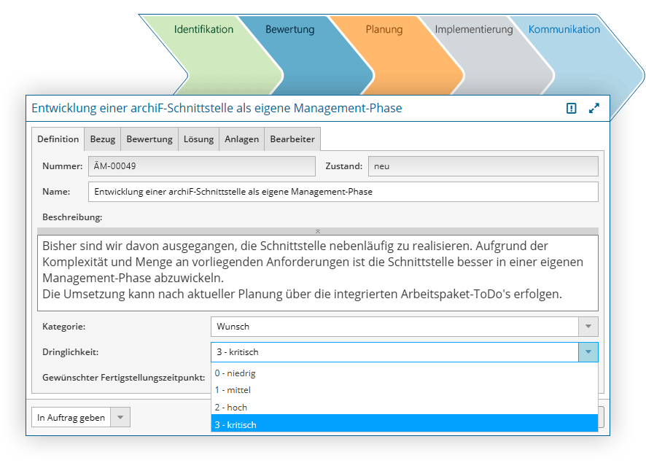The height and width of the screenshot is (463, 646).
Task: Click the exclamation mark icon in dialog header
Action: click(572, 108)
